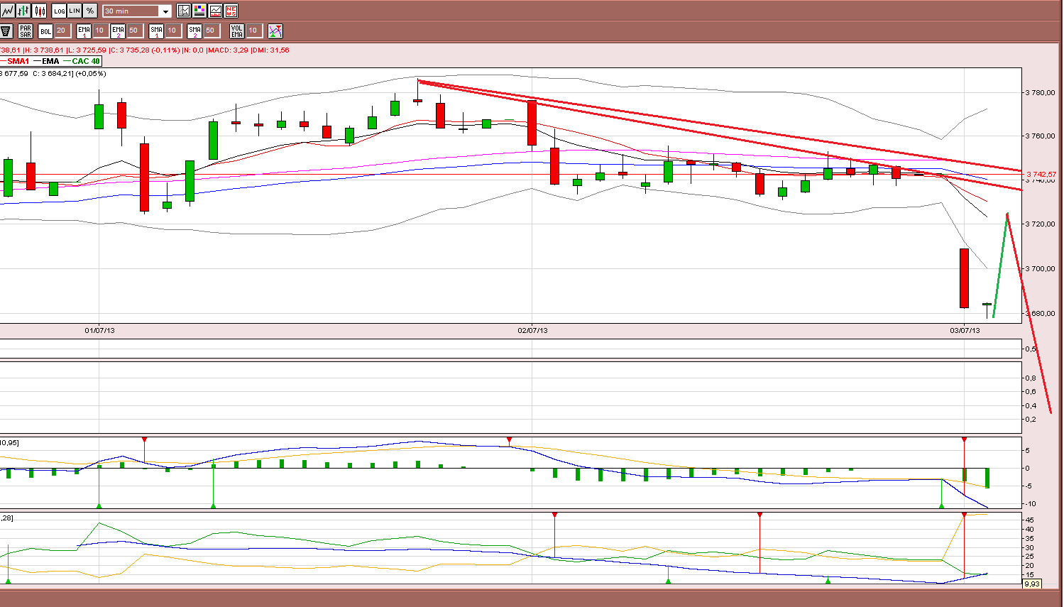Click the 9,93 value box at bottom right
The height and width of the screenshot is (607, 1064).
point(1031,584)
